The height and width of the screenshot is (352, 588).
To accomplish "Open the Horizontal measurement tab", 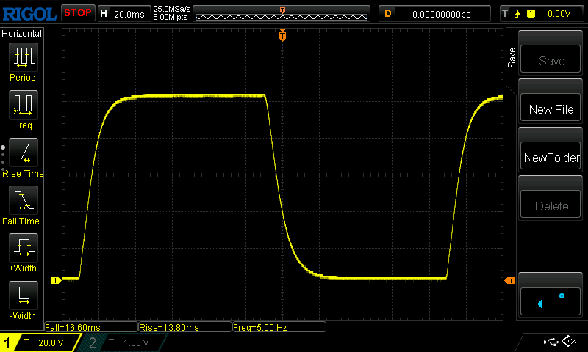I will [x=22, y=34].
